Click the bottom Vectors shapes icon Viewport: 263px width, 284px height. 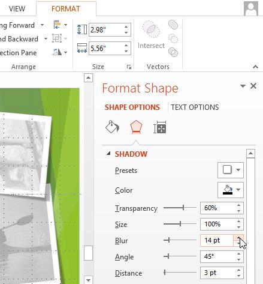coord(173,52)
